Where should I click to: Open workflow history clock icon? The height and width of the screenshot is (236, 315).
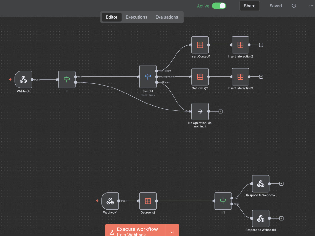(294, 6)
